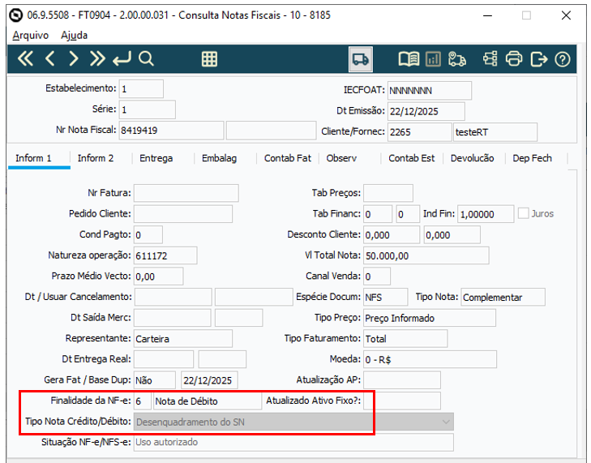Click Tipo Nota field Complementar
Image resolution: width=591 pixels, height=463 pixels.
(503, 297)
